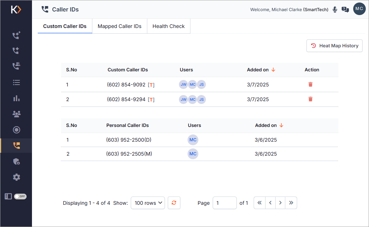The image size is (369, 227).
Task: Click number (603) 952-2500(D)
Action: [129, 140]
